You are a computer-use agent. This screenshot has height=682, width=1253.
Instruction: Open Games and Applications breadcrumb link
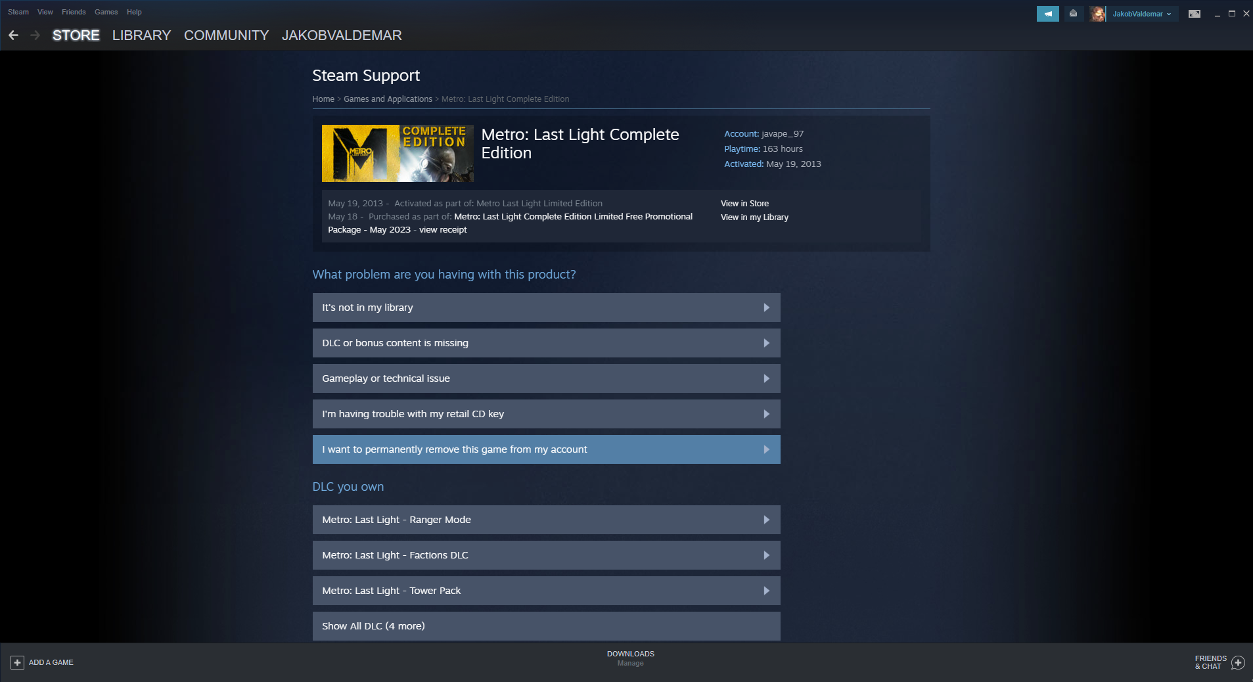(388, 99)
